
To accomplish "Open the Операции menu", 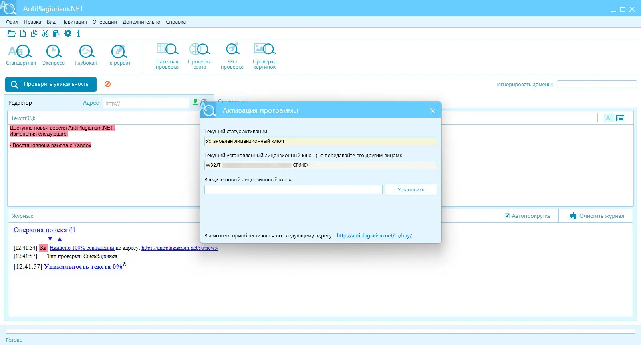I will 105,22.
